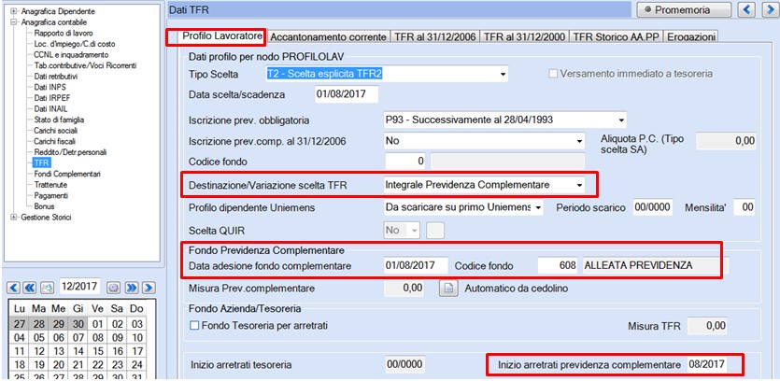Select Rapporto di lavoro in tree
Screen dimensions: 780x381
click(x=64, y=34)
